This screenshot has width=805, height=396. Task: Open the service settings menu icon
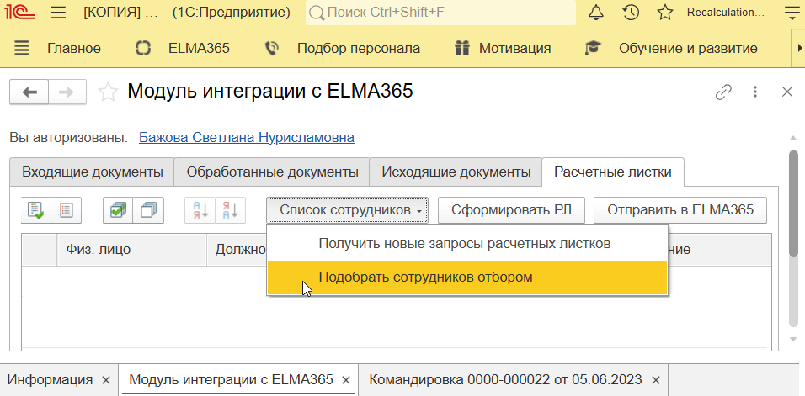point(793,13)
